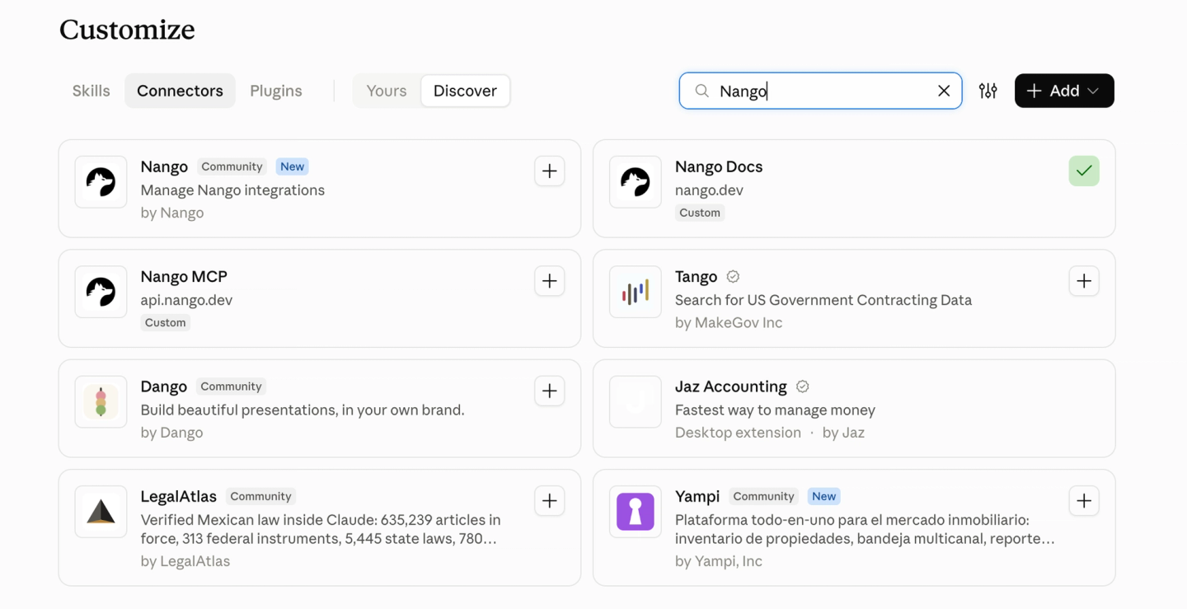Click the verified badge next to Tango
1187x609 pixels.
pyautogui.click(x=733, y=277)
